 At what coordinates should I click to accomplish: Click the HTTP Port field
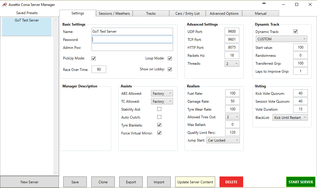tap(232, 47)
